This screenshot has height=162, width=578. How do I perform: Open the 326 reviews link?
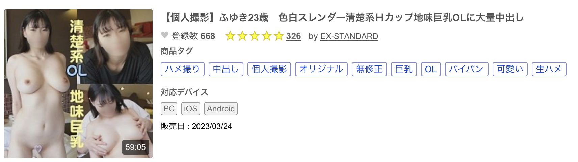(x=293, y=36)
